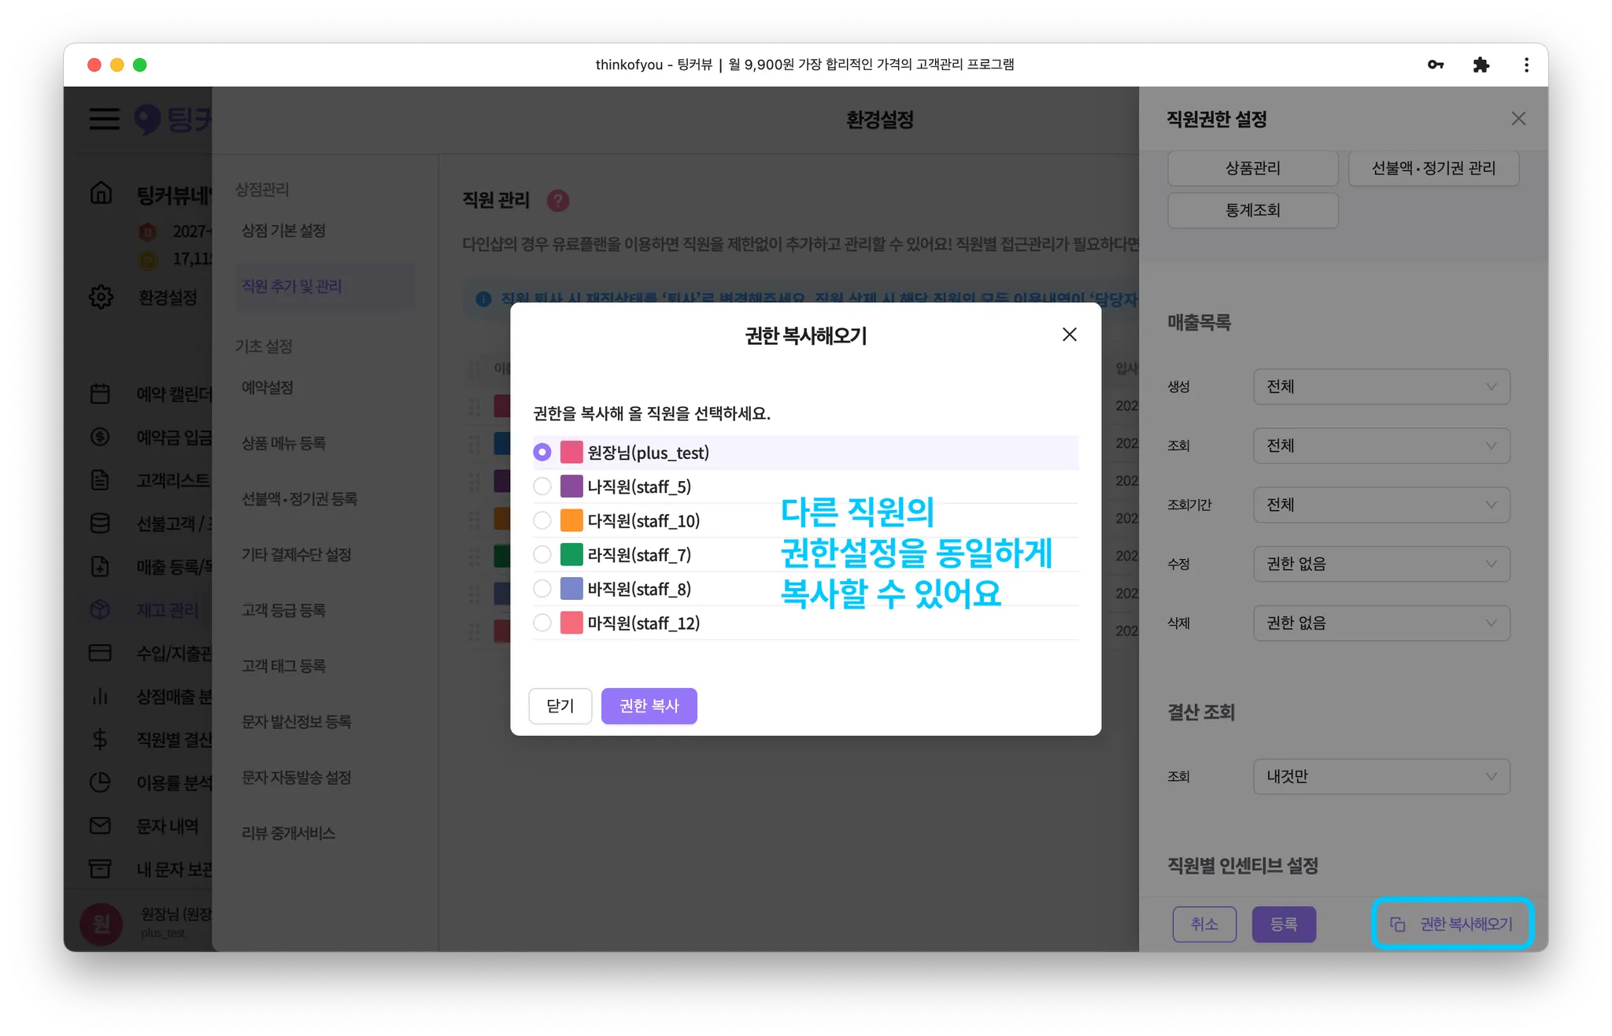The image size is (1612, 1036).
Task: Select the 라직원(staff_7) radio button
Action: point(542,555)
